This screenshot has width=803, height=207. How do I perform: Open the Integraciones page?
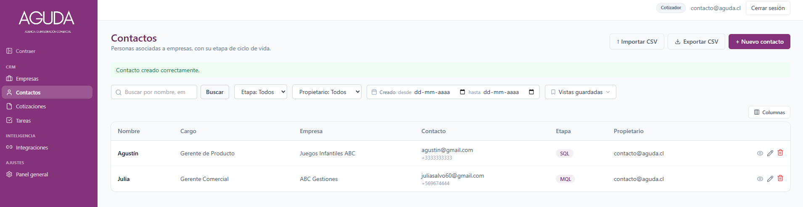[27, 147]
